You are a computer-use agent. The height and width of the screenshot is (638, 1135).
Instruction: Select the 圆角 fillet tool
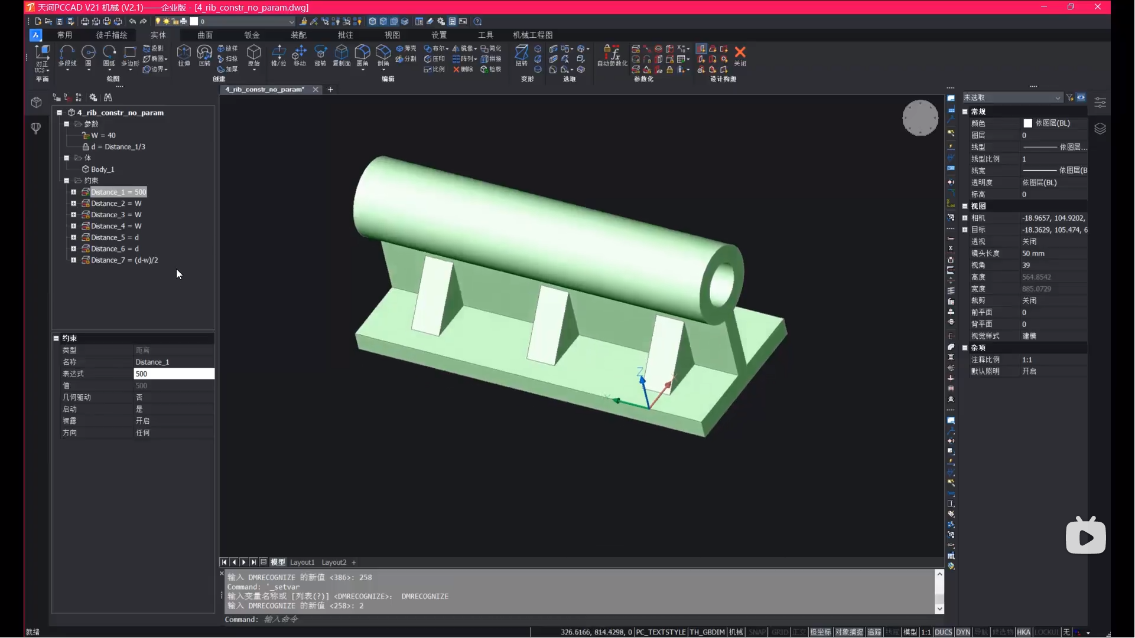click(x=362, y=55)
